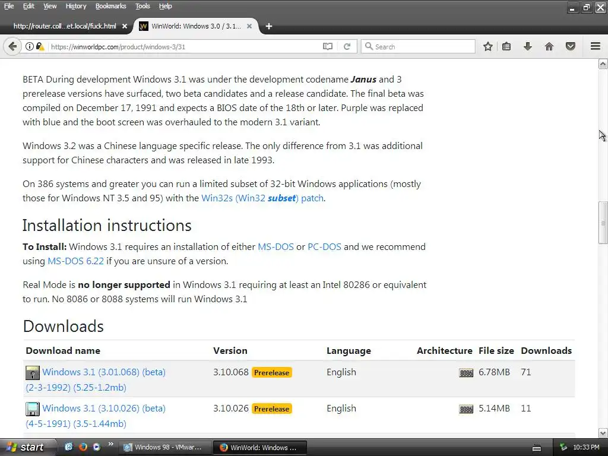
Task: Click the 5.14MB file size cell
Action: click(494, 408)
